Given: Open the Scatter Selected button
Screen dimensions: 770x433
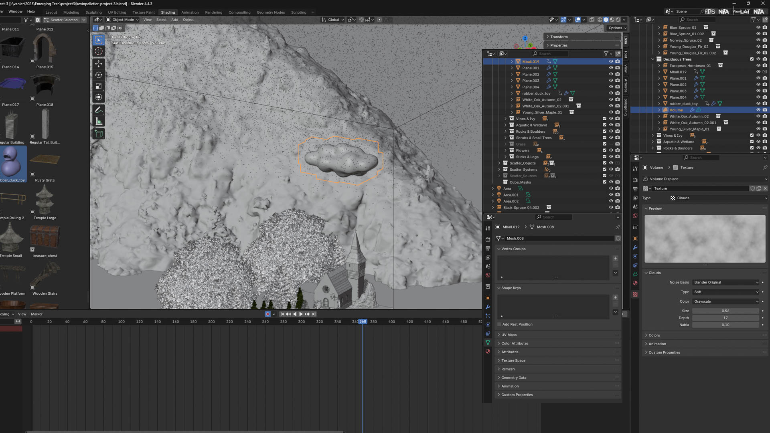Looking at the screenshot, I should pyautogui.click(x=64, y=20).
